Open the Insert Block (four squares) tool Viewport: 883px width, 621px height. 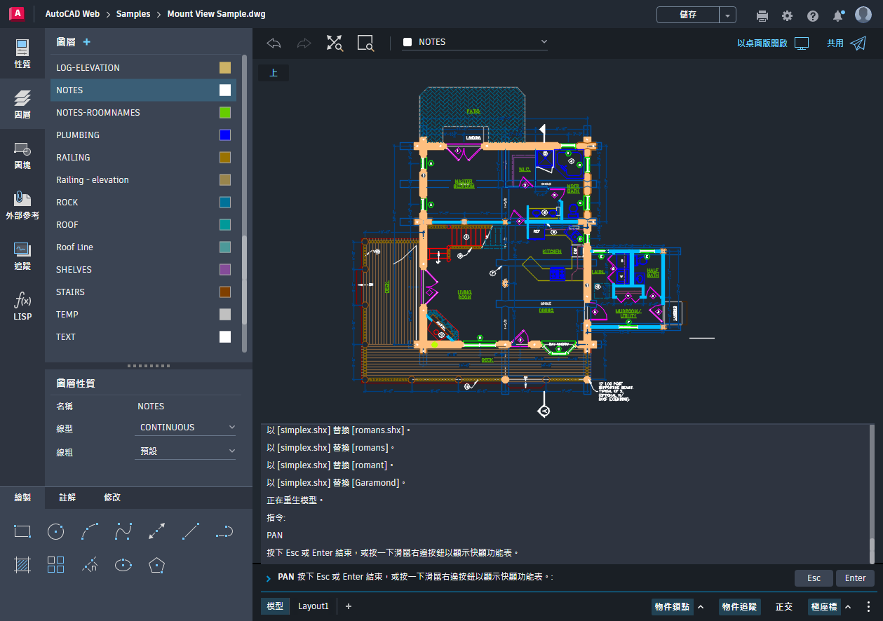pos(55,565)
